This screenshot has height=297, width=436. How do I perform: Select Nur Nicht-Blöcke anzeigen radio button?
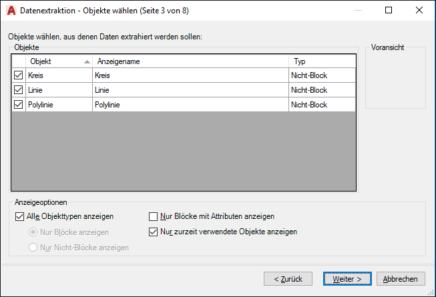tap(33, 248)
